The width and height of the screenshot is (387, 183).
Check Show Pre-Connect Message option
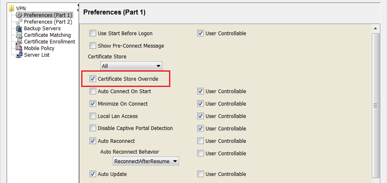coord(93,46)
